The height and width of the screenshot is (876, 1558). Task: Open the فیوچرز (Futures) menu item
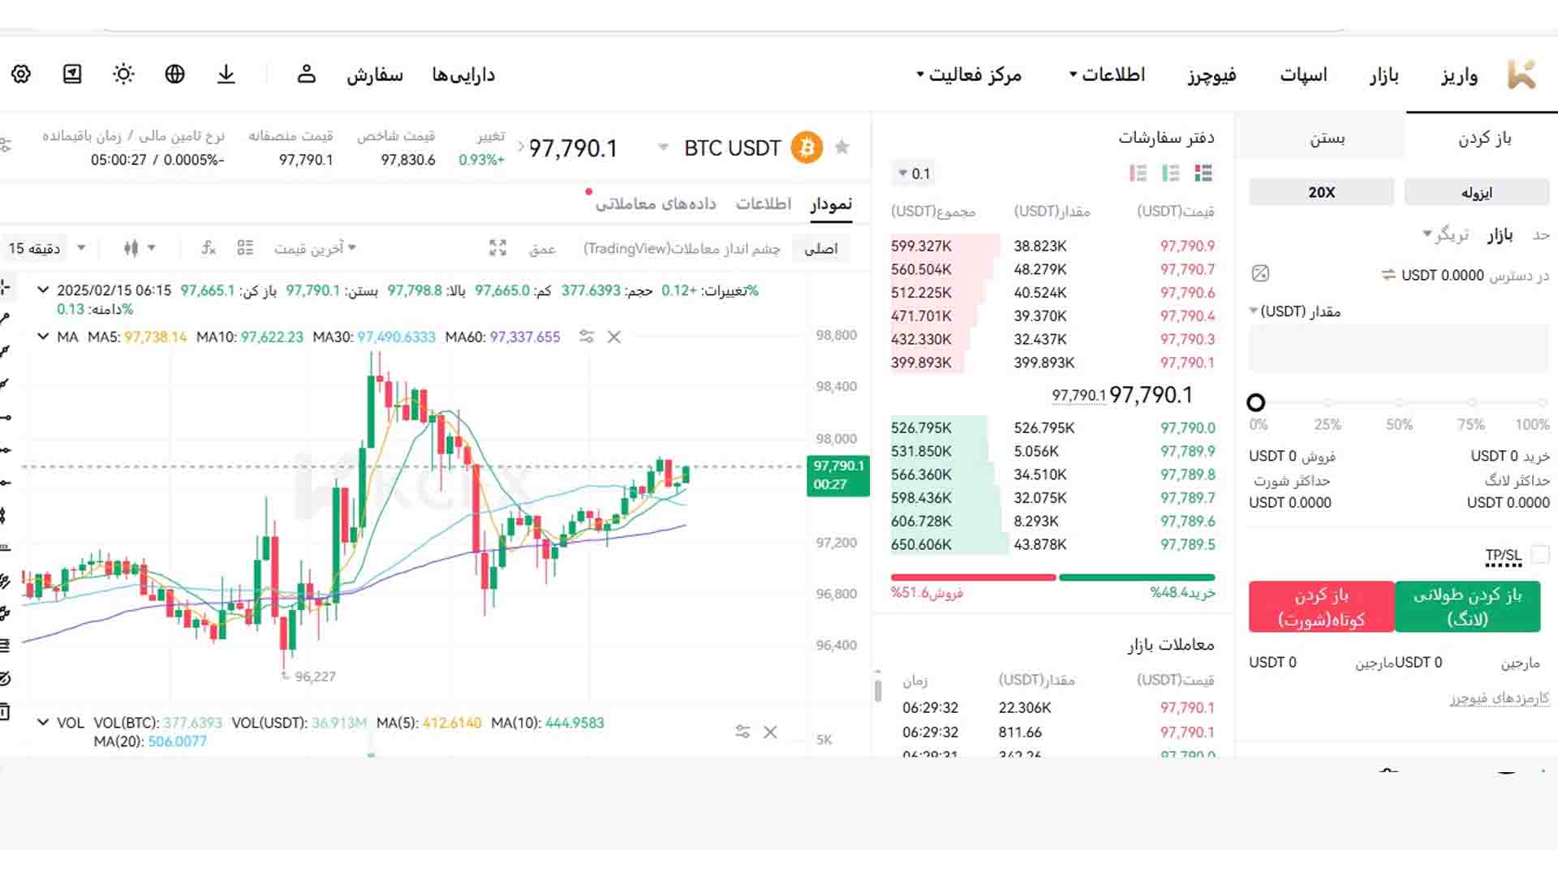pyautogui.click(x=1212, y=75)
